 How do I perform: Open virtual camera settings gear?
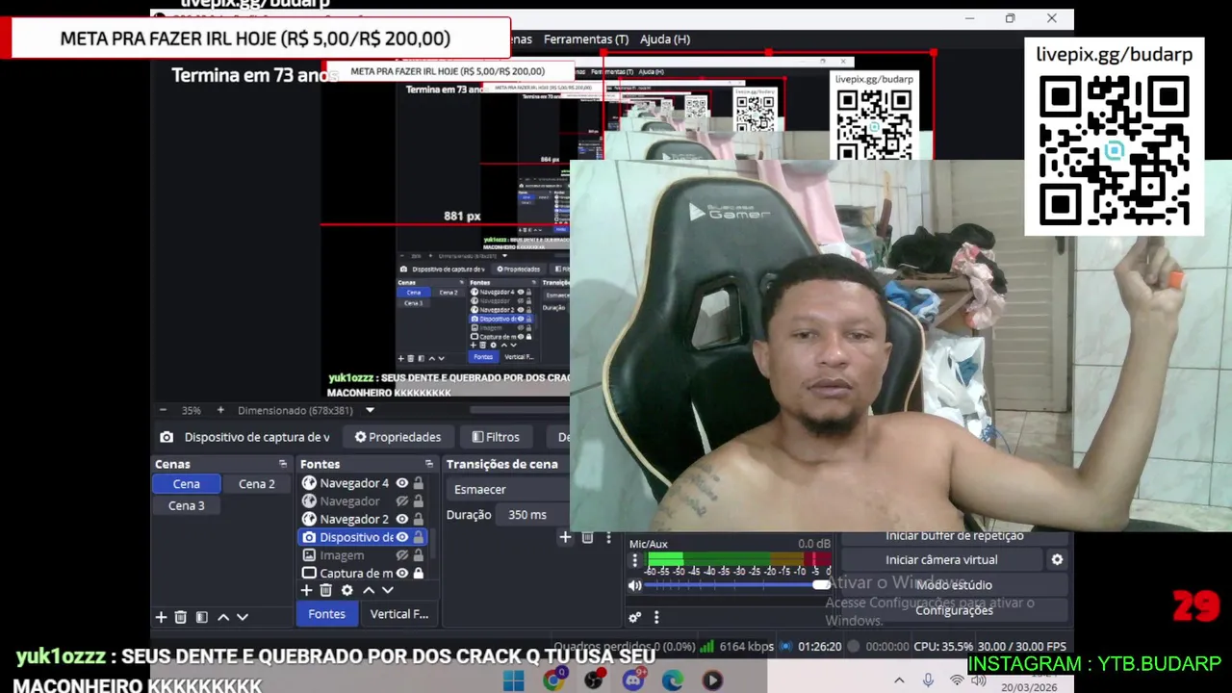click(x=1057, y=559)
